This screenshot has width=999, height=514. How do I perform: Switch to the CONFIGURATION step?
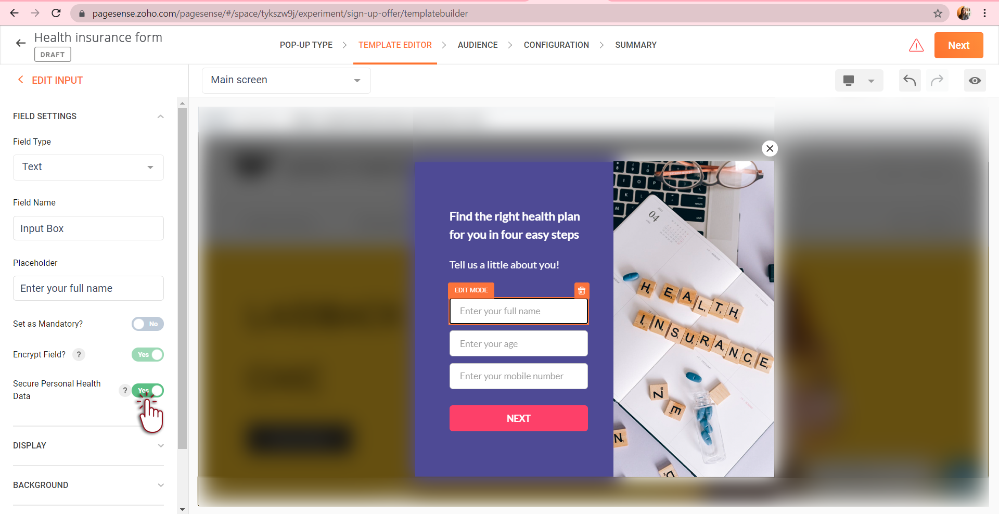coord(556,45)
